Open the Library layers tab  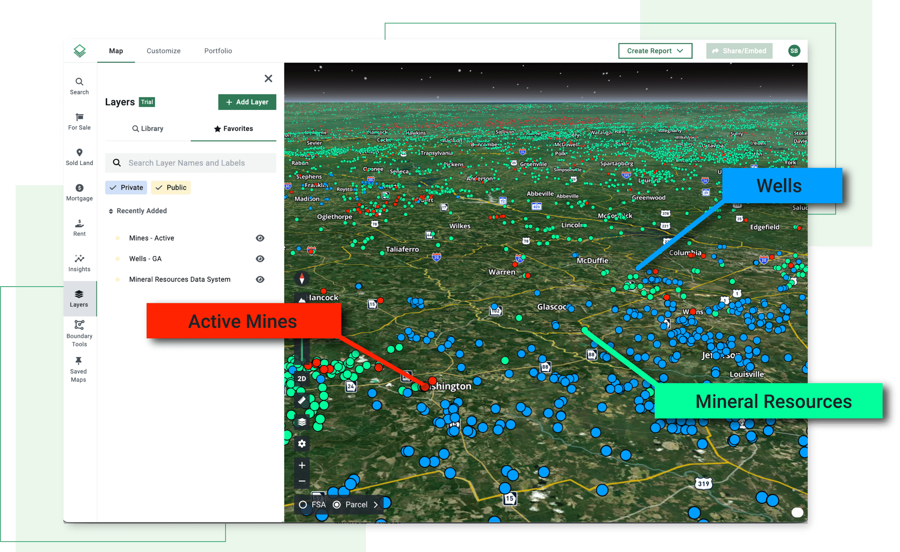tap(148, 129)
